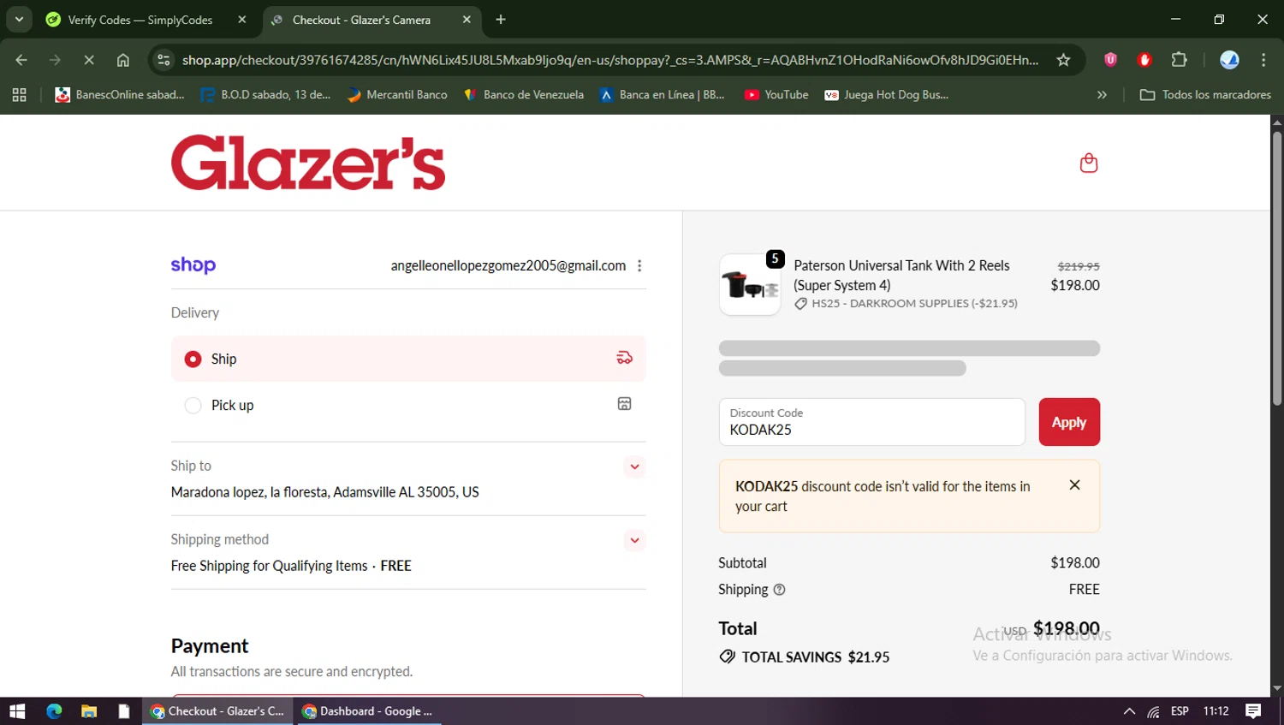Show more bookmarks chevron
This screenshot has height=725, width=1284.
(x=1102, y=95)
